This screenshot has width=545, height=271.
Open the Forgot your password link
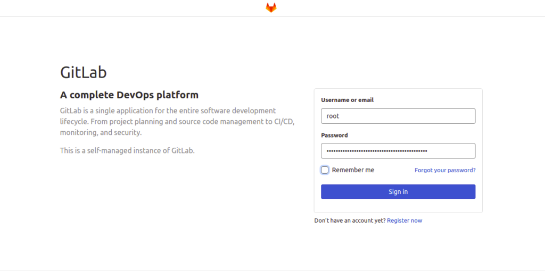tap(445, 171)
